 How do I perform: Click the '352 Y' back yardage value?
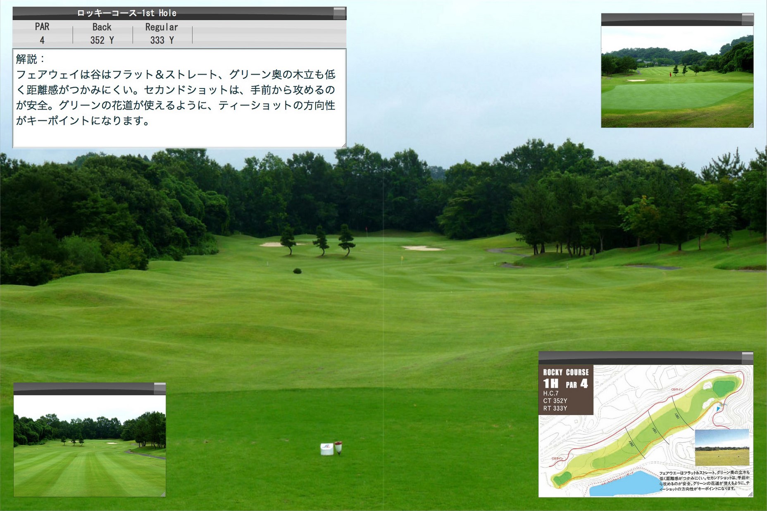coord(102,40)
